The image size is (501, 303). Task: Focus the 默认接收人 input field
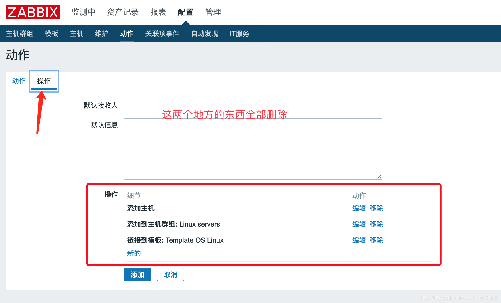(253, 106)
